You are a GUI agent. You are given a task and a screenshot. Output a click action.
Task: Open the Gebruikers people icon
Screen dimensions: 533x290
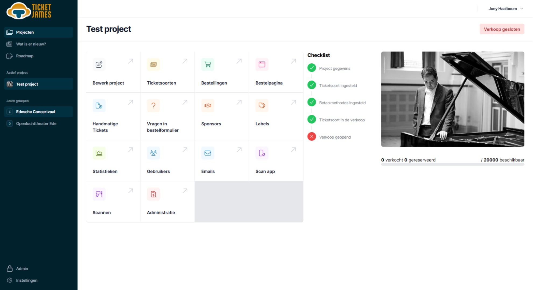click(x=153, y=153)
